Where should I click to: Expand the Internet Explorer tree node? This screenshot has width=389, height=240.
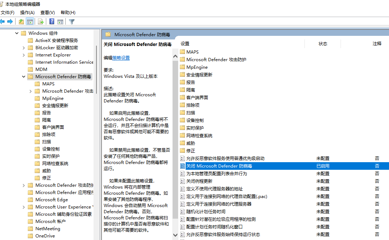(23, 55)
